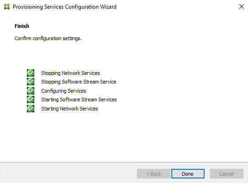Click the bold Finish heading
The height and width of the screenshot is (183, 248).
(x=22, y=26)
